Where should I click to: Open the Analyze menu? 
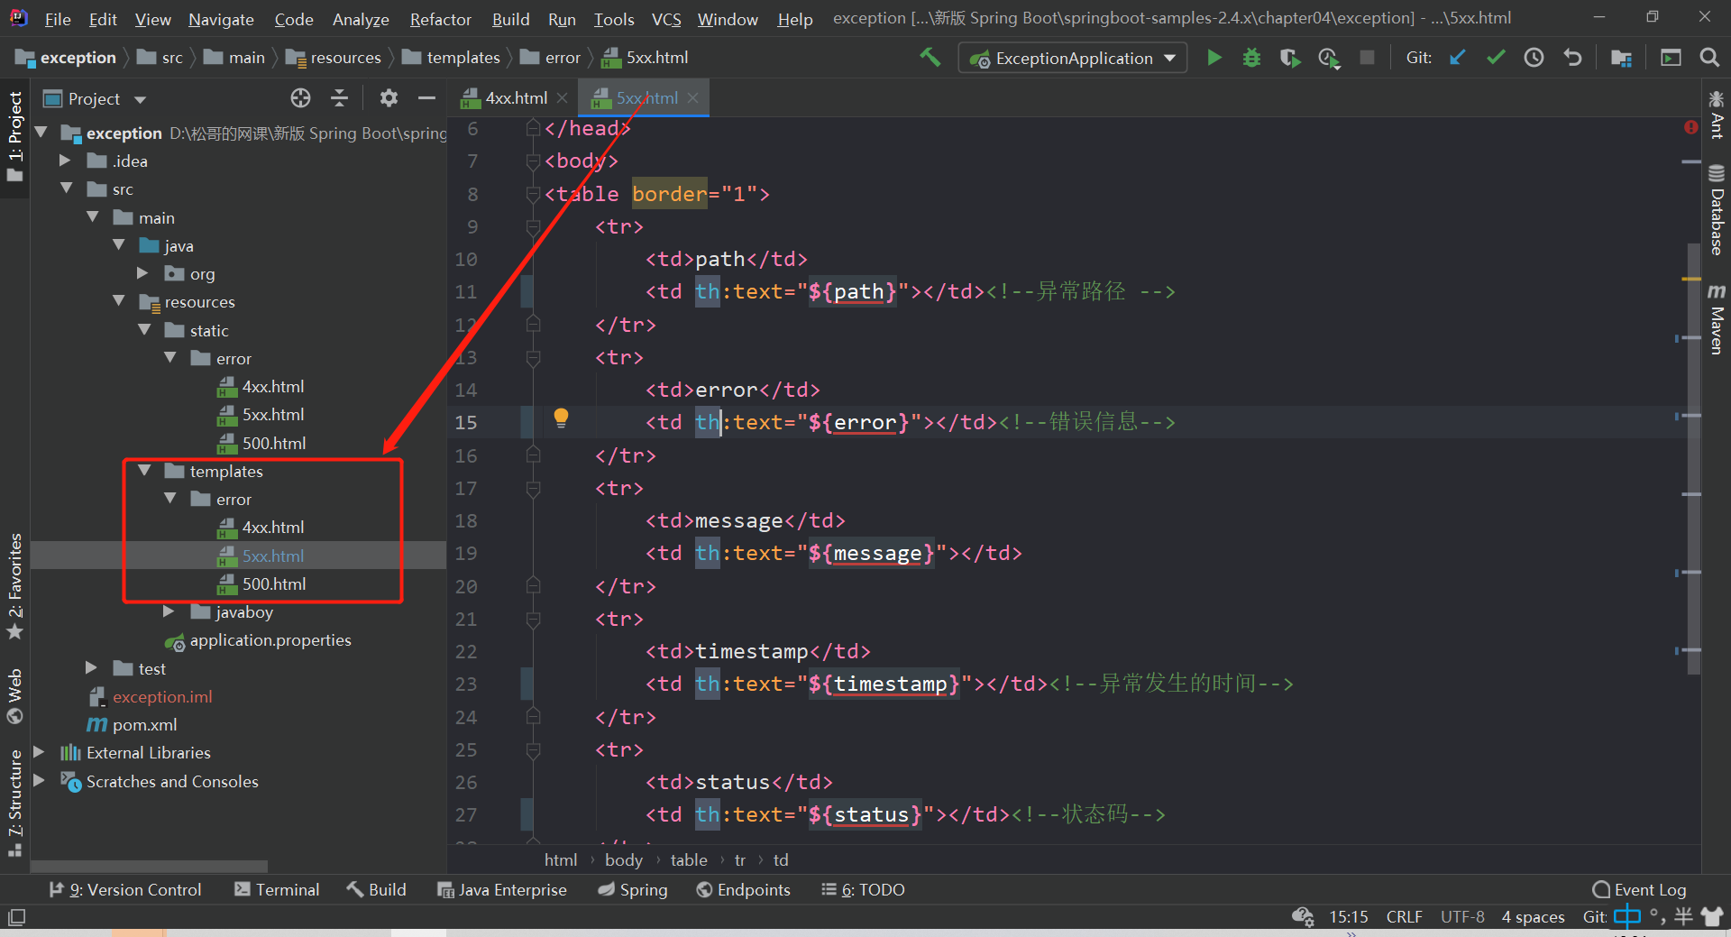pyautogui.click(x=361, y=19)
